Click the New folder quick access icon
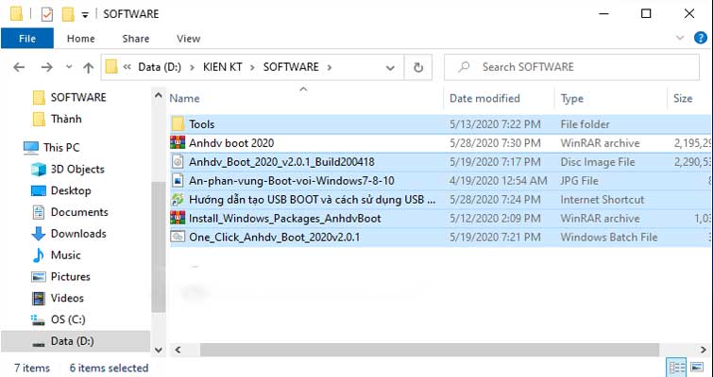 coord(68,14)
